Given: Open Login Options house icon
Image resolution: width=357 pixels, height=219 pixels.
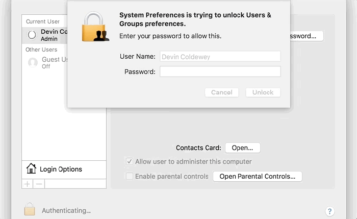Looking at the screenshot, I should click(x=32, y=169).
